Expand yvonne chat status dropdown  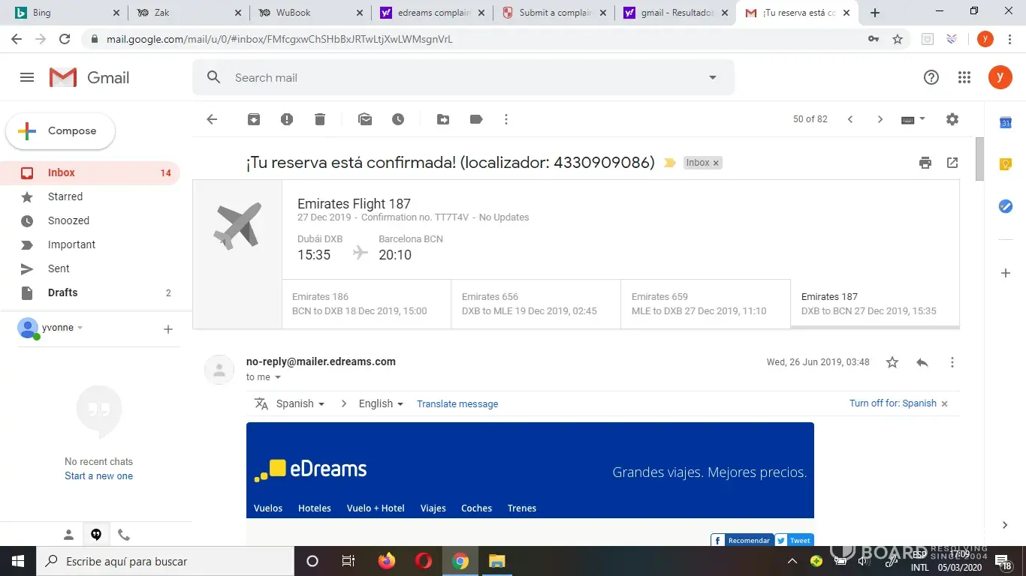(80, 328)
